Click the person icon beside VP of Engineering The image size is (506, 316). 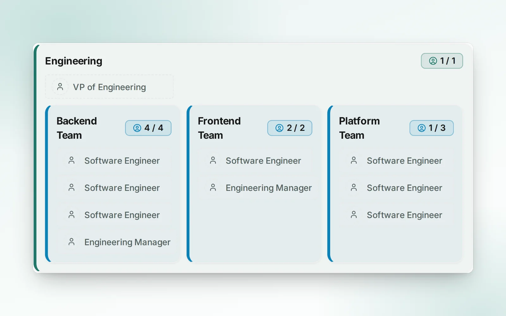[x=60, y=87]
